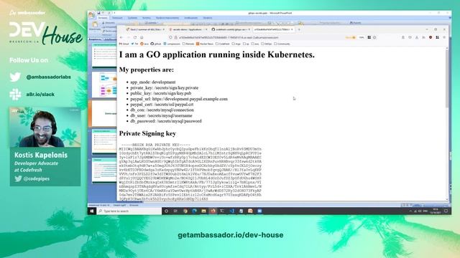Switch to the codefresh-contrib GitHub tab

pos(231,29)
